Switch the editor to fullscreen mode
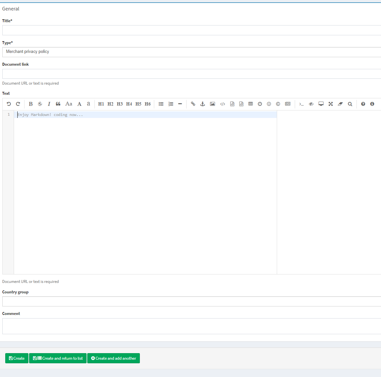Viewport: 381px width, 377px height. click(x=331, y=104)
